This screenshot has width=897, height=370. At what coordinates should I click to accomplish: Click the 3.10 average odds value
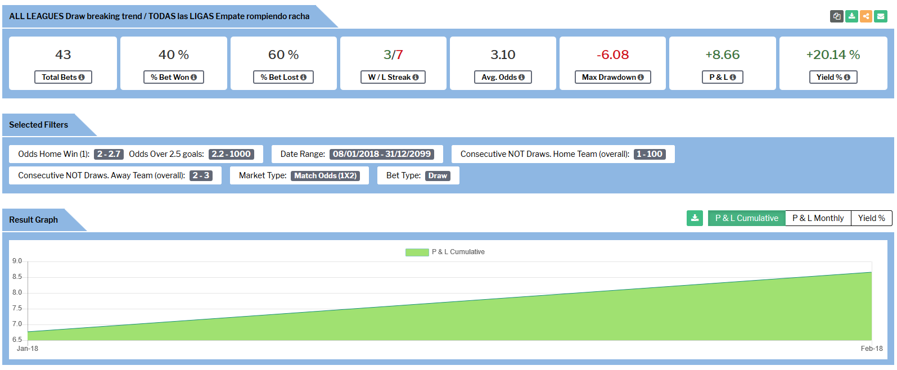click(x=503, y=55)
